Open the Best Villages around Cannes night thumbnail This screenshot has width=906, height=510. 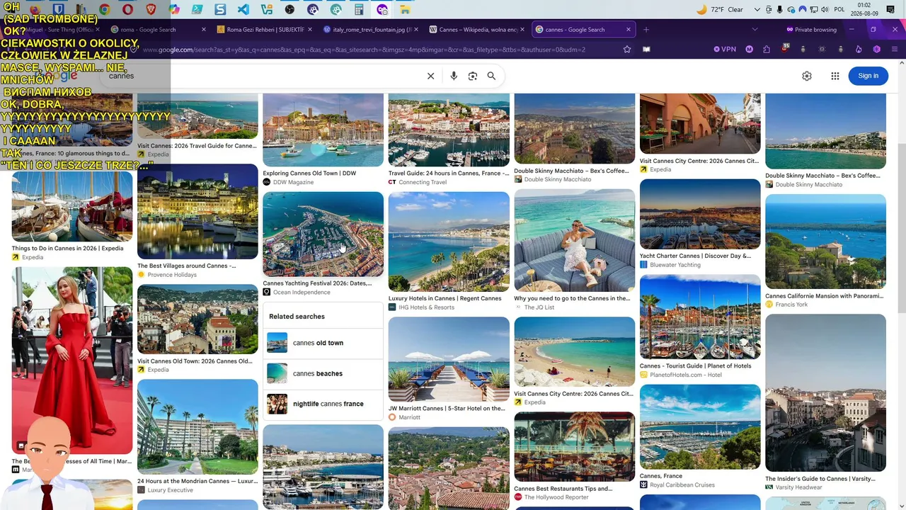click(197, 211)
